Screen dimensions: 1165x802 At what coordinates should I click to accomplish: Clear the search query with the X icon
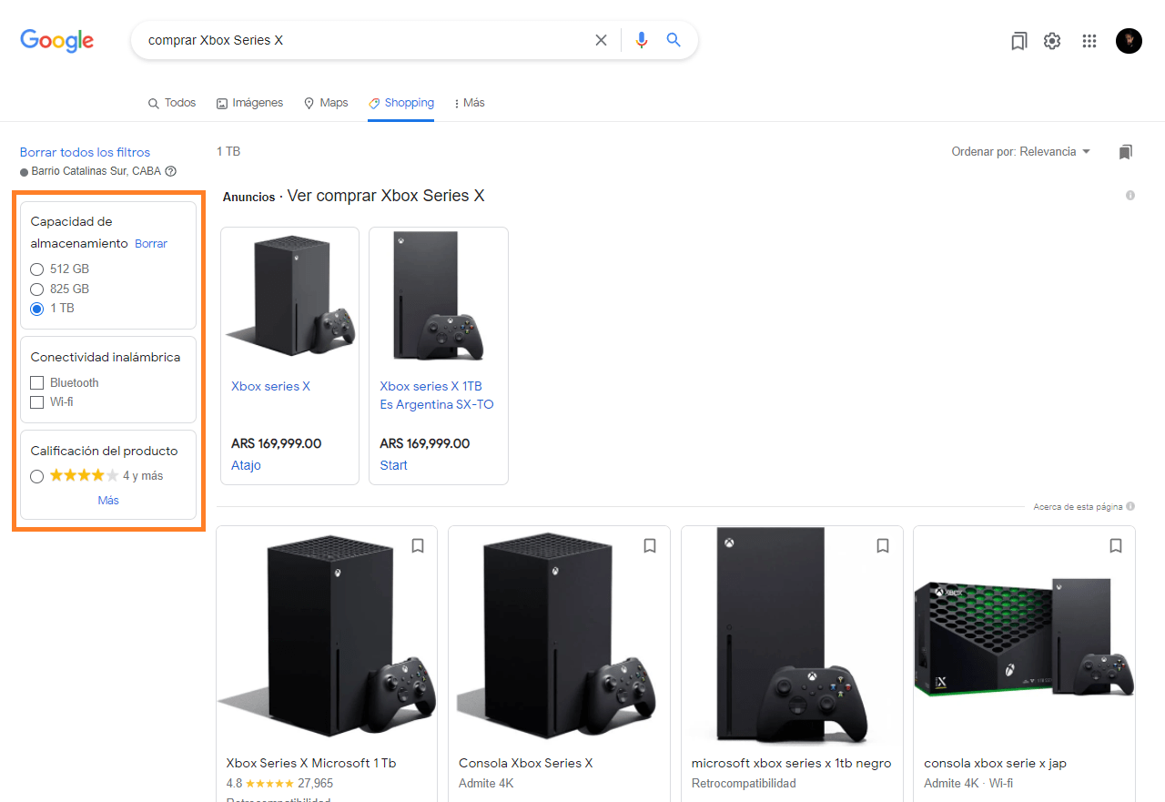click(601, 40)
